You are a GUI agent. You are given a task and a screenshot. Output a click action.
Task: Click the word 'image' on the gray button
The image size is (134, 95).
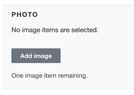point(43,56)
